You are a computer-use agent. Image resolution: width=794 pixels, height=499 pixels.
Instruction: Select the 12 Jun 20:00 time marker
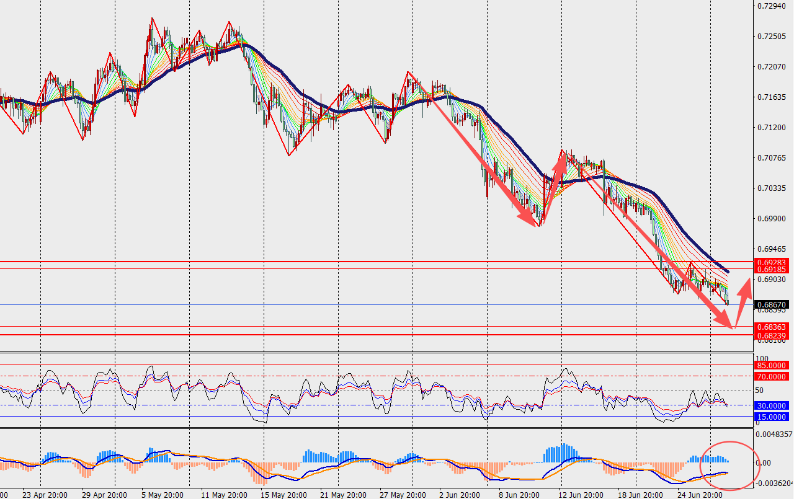coord(581,495)
